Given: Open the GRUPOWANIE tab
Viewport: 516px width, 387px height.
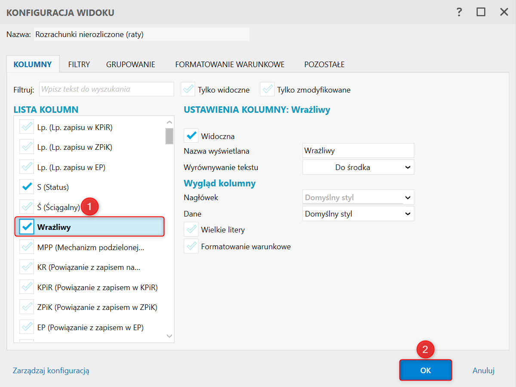Looking at the screenshot, I should pyautogui.click(x=131, y=65).
